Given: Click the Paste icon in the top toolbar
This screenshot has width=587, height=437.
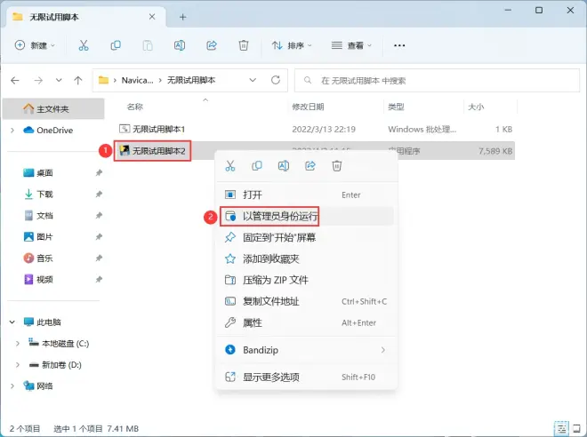Looking at the screenshot, I should coord(148,45).
